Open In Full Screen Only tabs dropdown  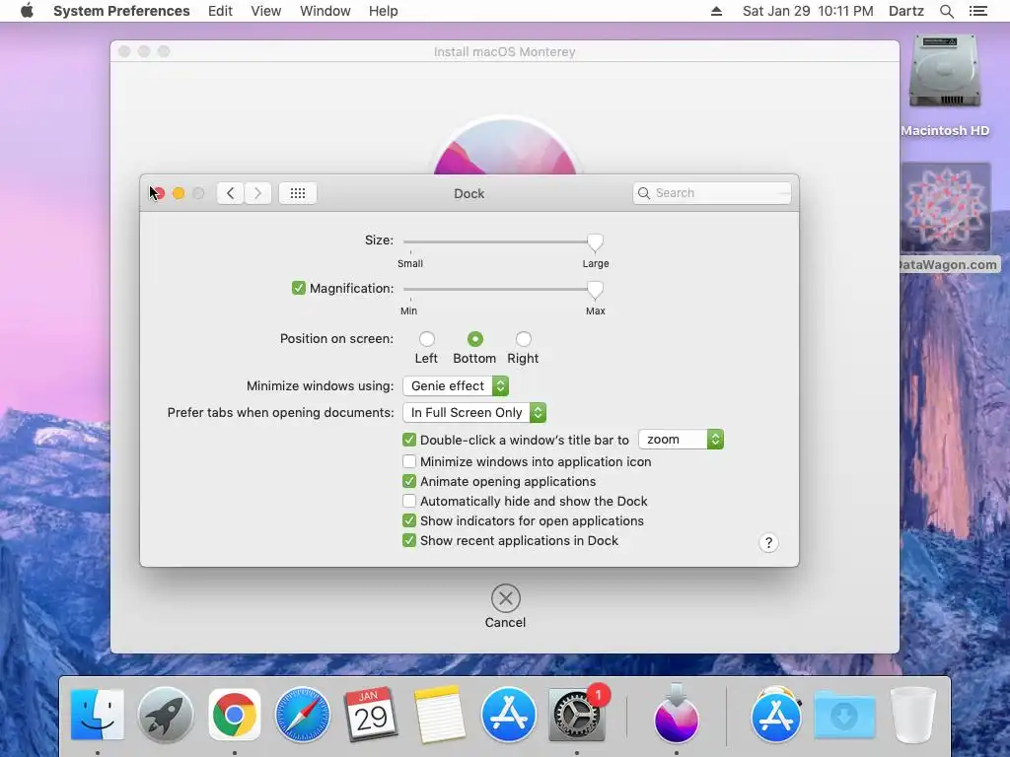click(x=474, y=413)
